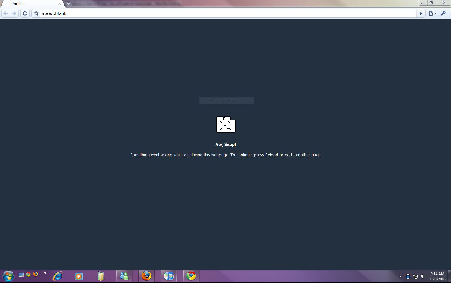Bookmark this page with the star icon
Image resolution: width=451 pixels, height=283 pixels.
point(36,13)
